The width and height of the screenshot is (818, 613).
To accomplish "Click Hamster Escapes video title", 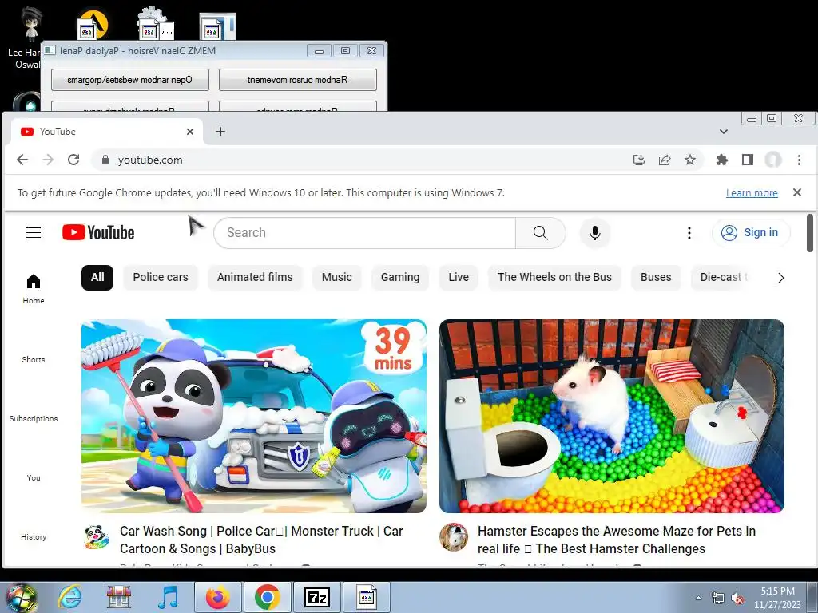I will [x=617, y=540].
